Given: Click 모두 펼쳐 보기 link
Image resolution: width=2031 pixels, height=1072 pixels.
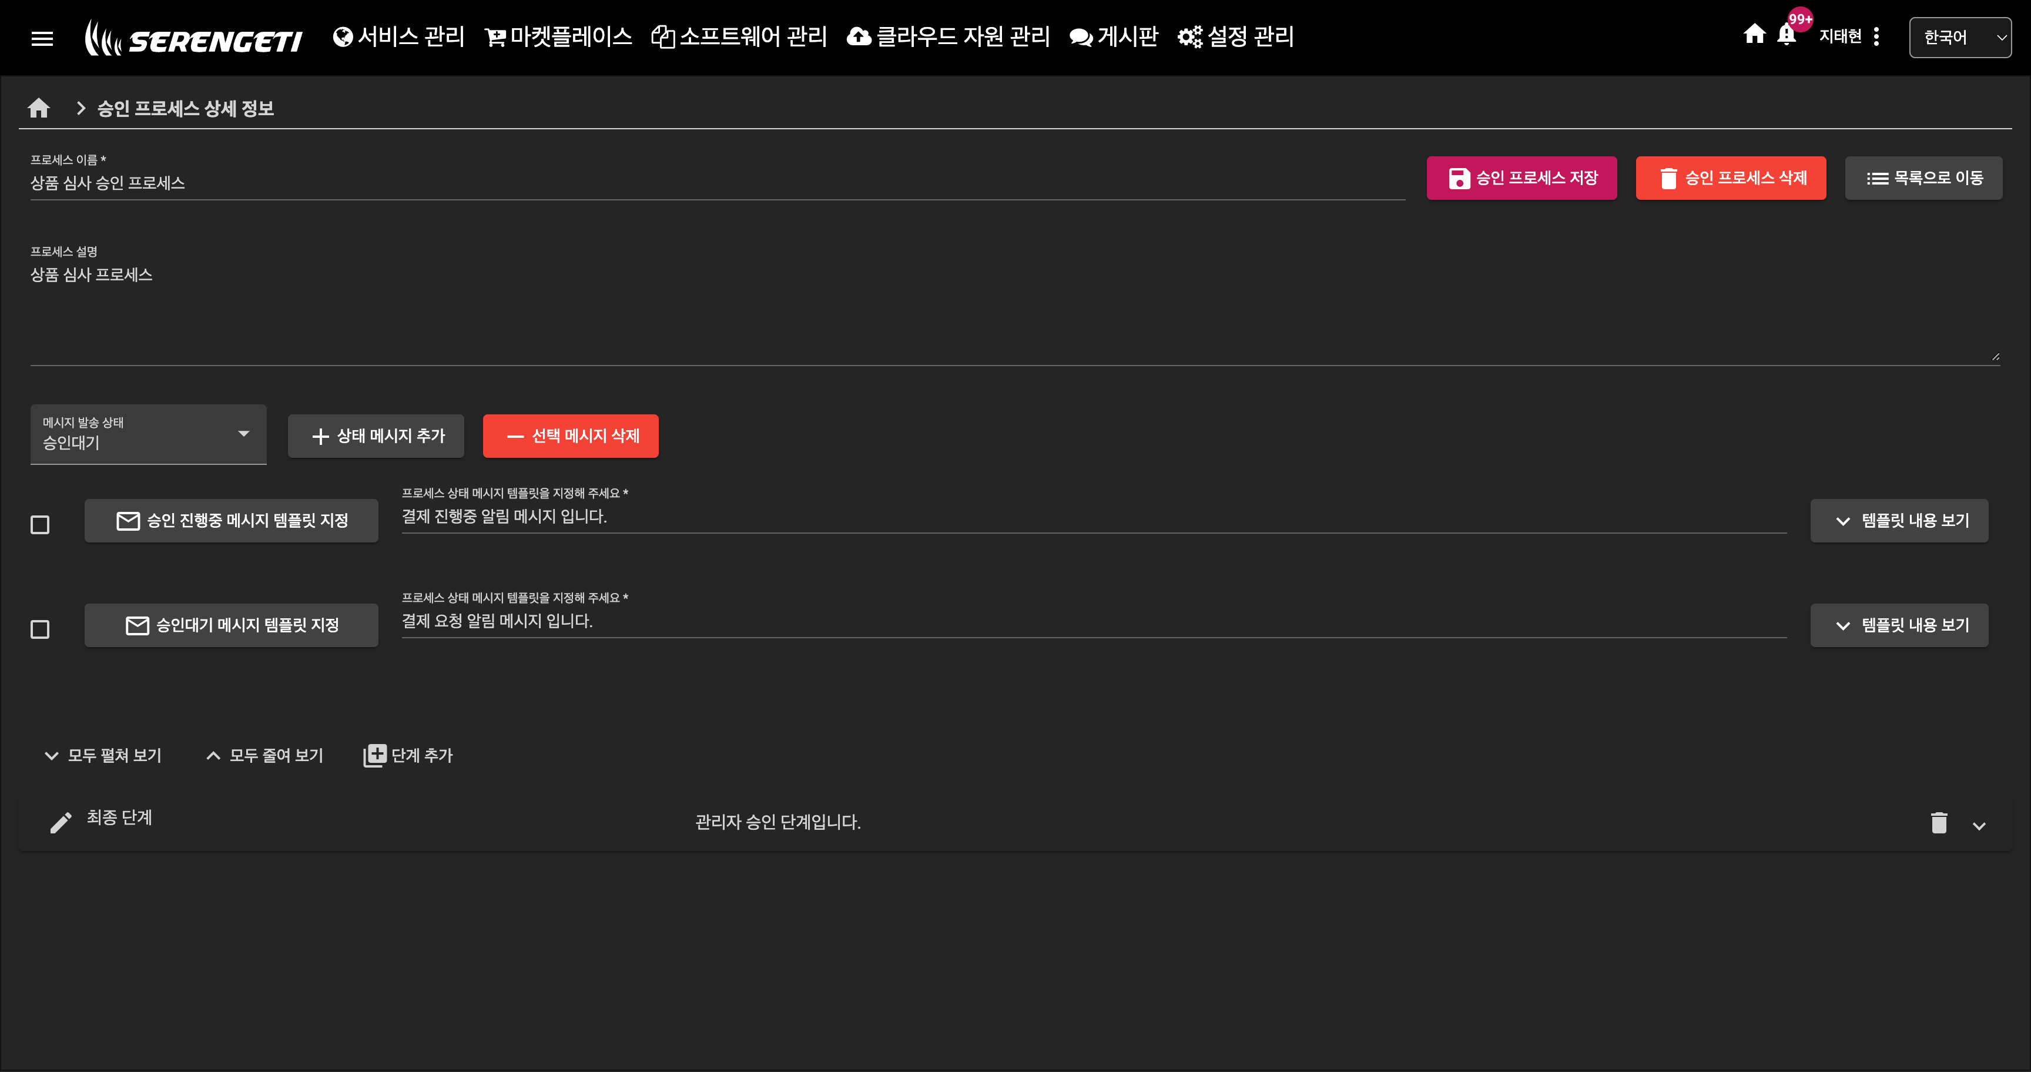Looking at the screenshot, I should click(x=103, y=755).
